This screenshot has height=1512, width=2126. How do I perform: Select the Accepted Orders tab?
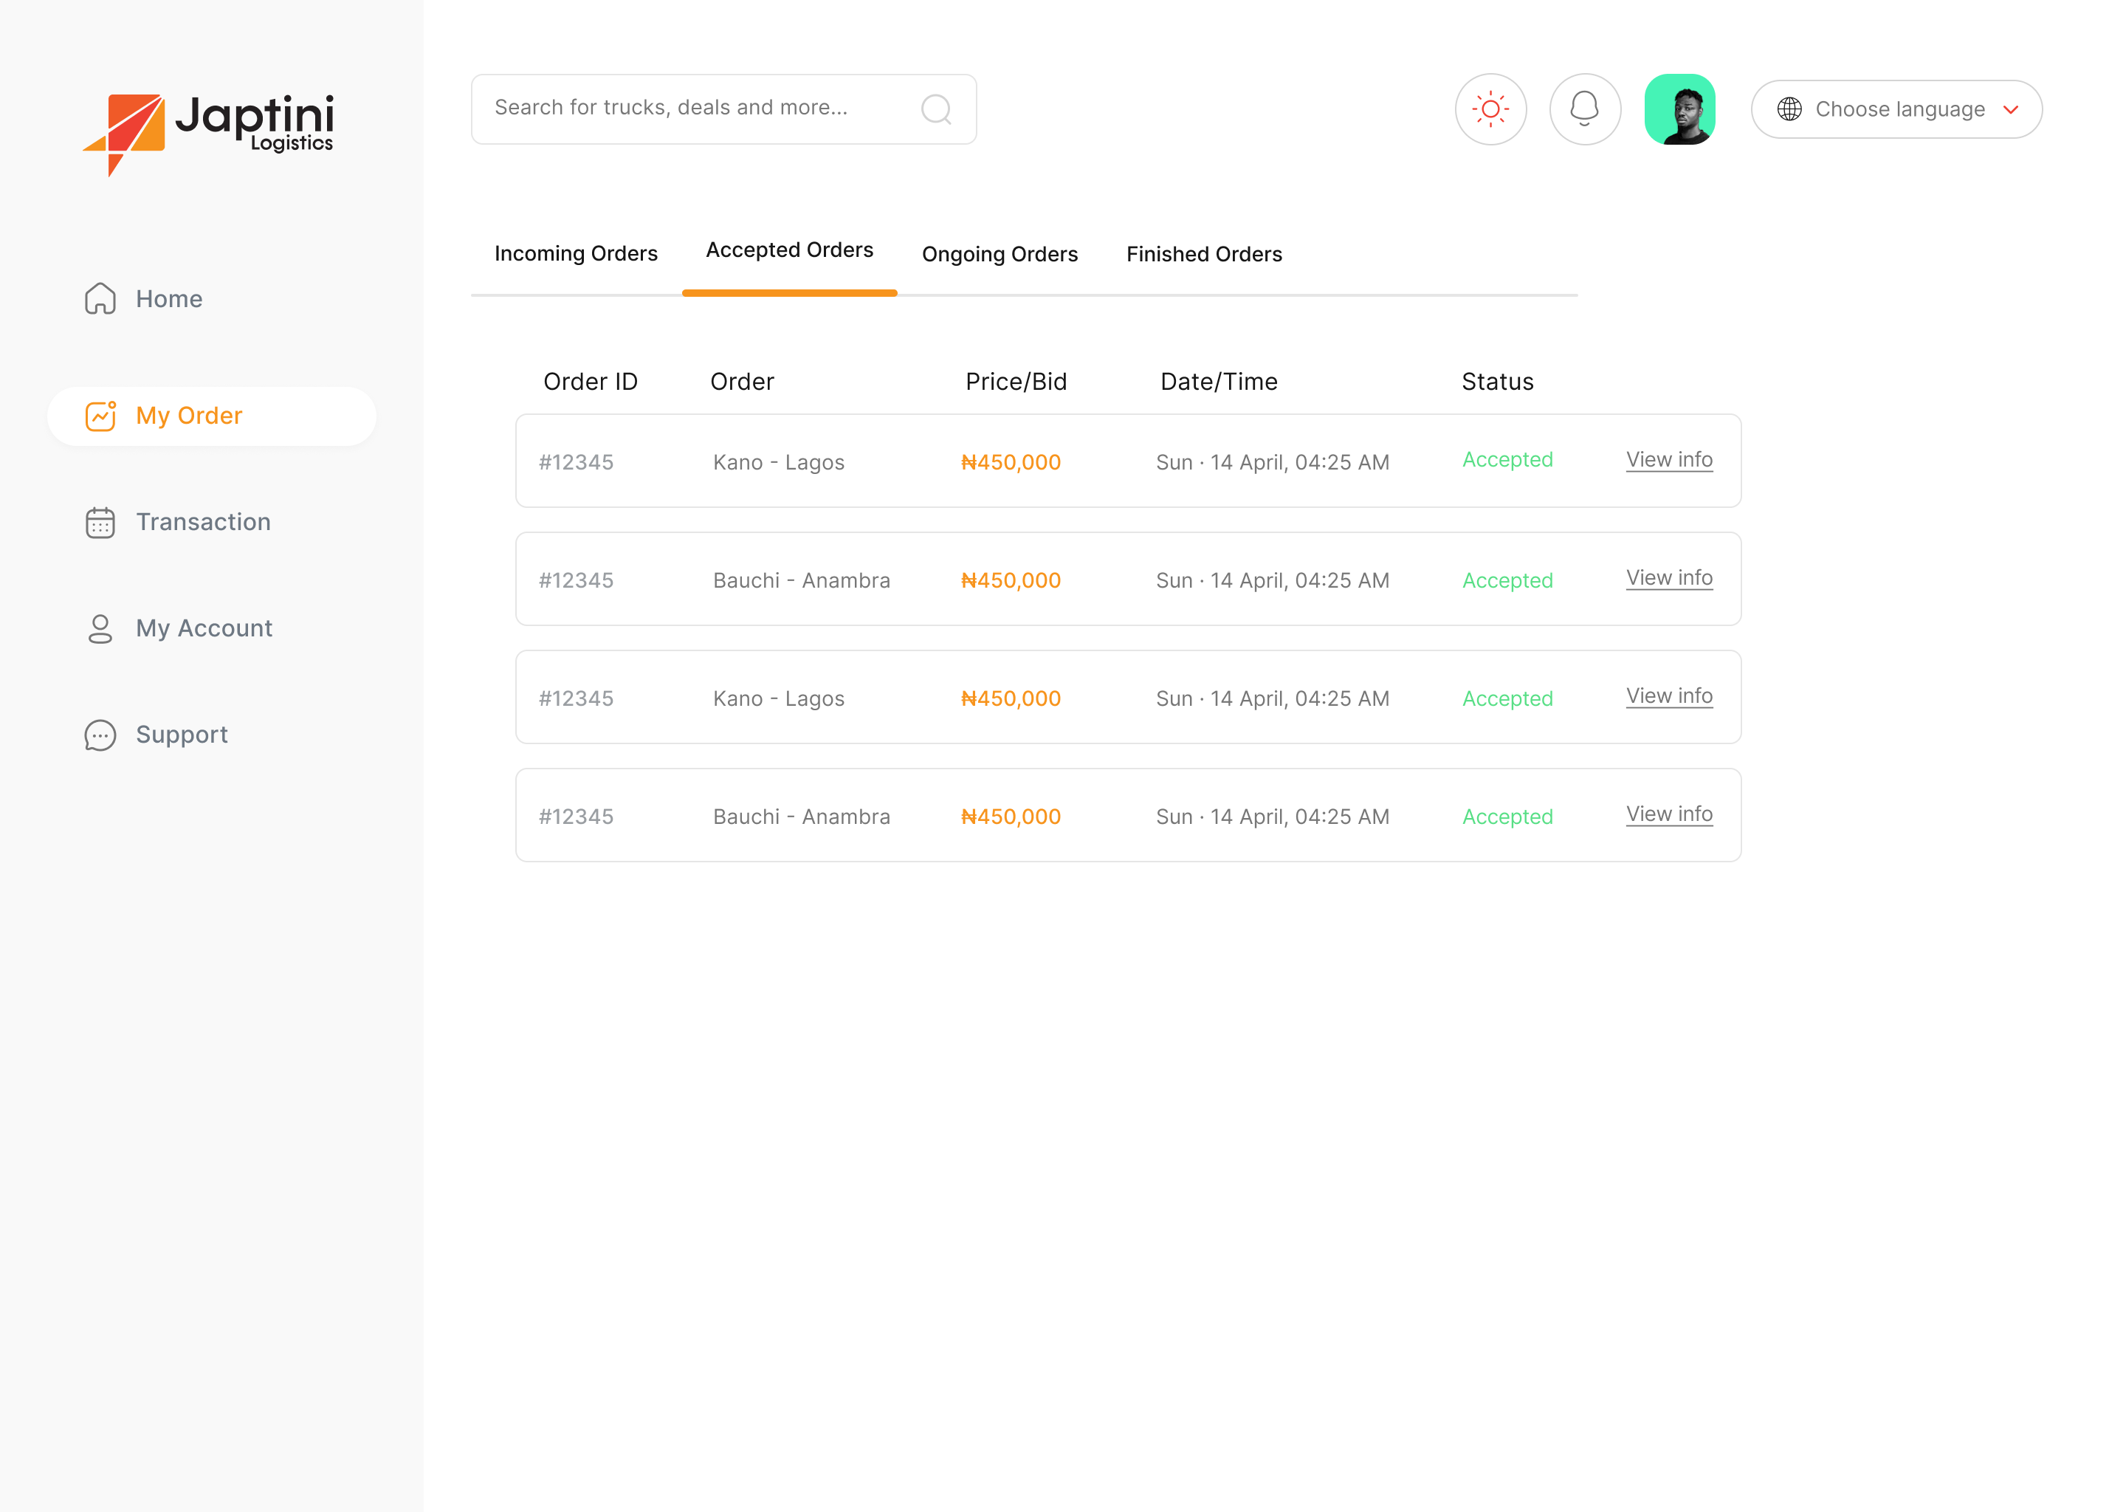coord(789,250)
